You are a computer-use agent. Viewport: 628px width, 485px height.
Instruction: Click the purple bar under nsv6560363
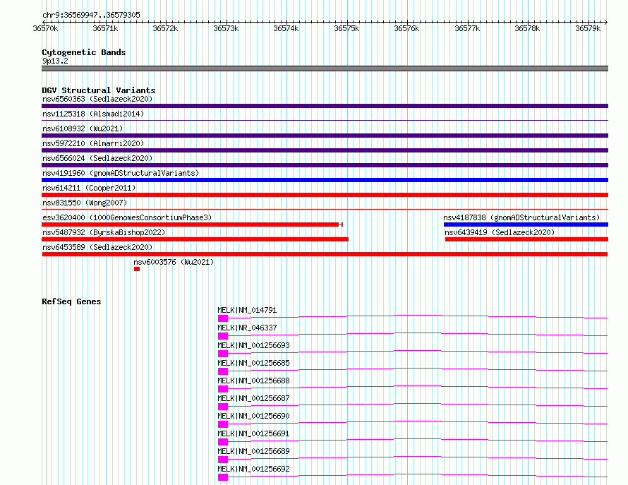click(x=325, y=106)
